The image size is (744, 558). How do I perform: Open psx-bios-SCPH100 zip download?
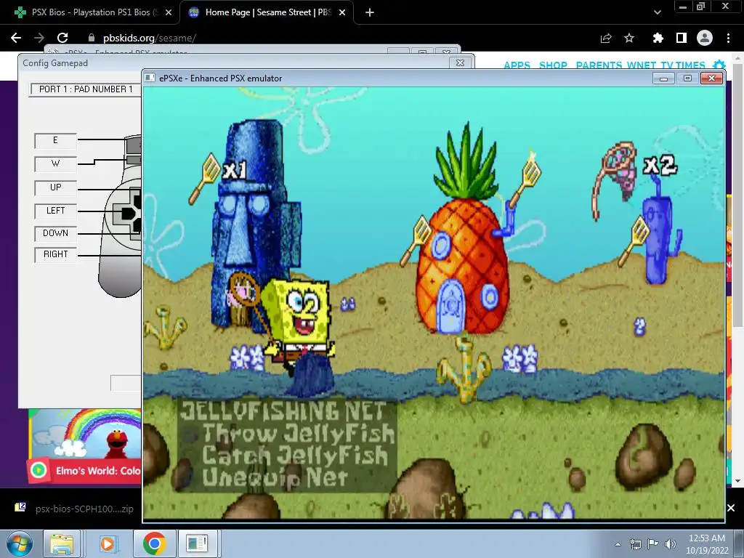coord(76,509)
